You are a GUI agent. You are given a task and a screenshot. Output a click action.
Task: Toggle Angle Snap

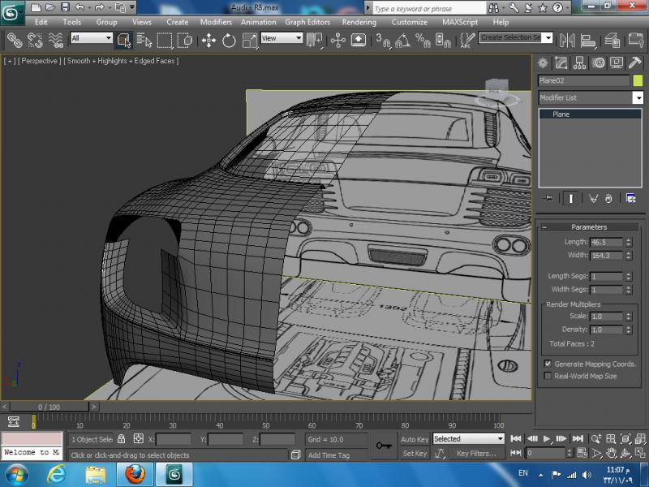402,40
